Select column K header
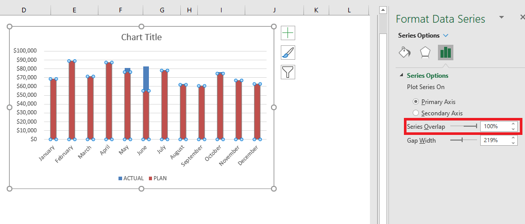The height and width of the screenshot is (224, 525). coord(316,10)
